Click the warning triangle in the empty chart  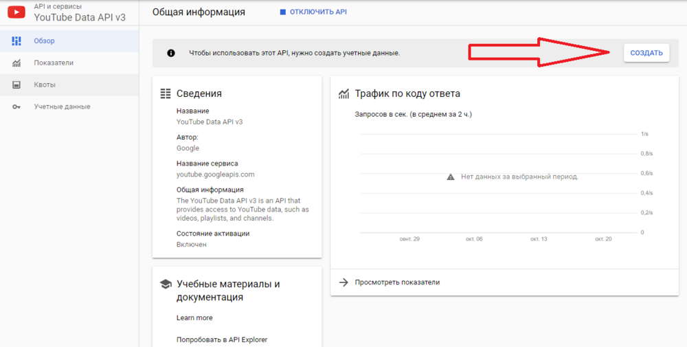click(451, 177)
